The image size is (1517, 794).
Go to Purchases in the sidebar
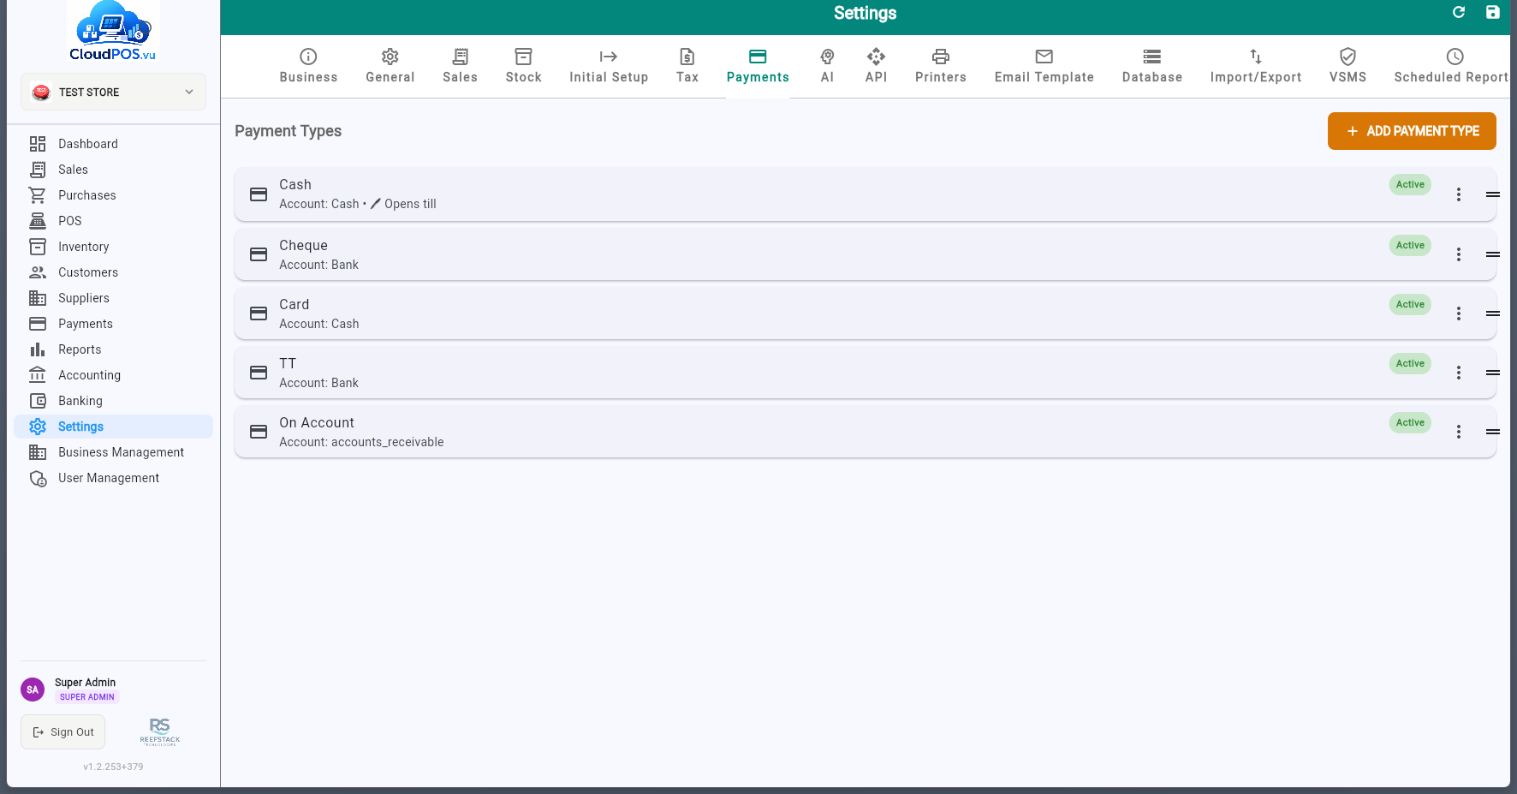113,195
